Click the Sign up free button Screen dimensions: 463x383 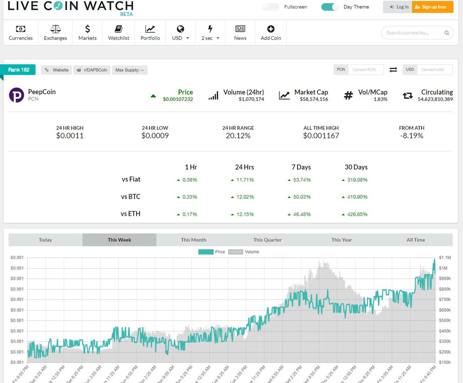pos(433,7)
